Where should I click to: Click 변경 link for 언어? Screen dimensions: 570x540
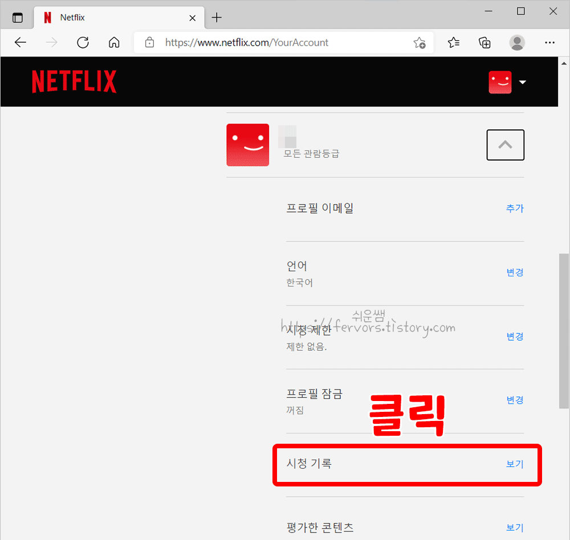pos(515,272)
